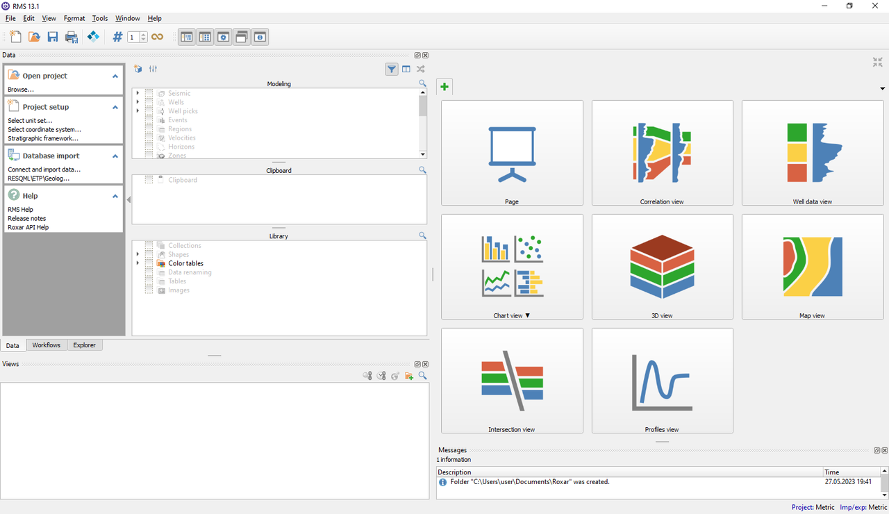Toggle the visibility box next to Color tables
This screenshot has height=514, width=889.
pyautogui.click(x=149, y=263)
